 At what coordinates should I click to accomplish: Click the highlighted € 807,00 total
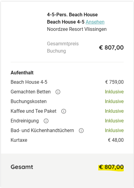111,167
